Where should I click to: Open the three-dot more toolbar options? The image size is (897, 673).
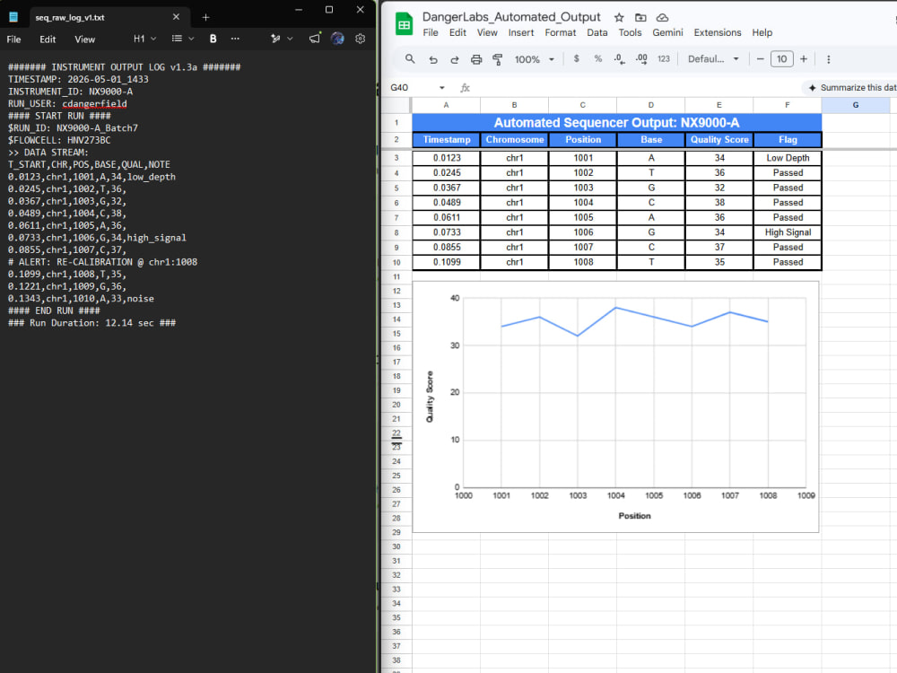[x=828, y=59]
